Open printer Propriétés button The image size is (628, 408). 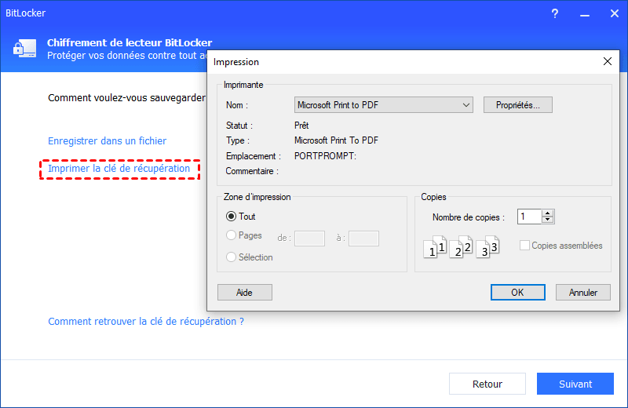(518, 105)
